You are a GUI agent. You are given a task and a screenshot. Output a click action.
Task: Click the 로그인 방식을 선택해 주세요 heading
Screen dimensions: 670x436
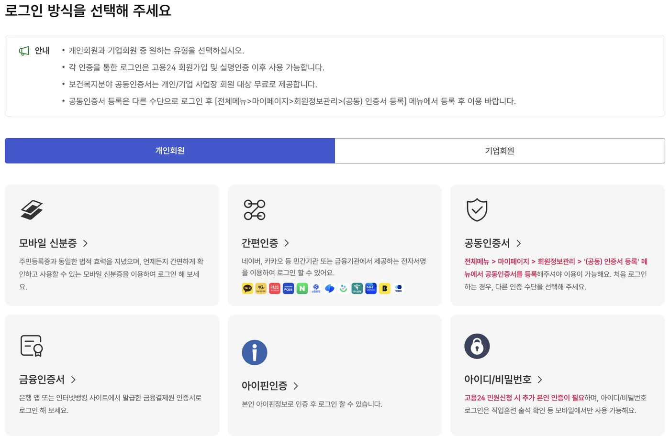(x=88, y=10)
